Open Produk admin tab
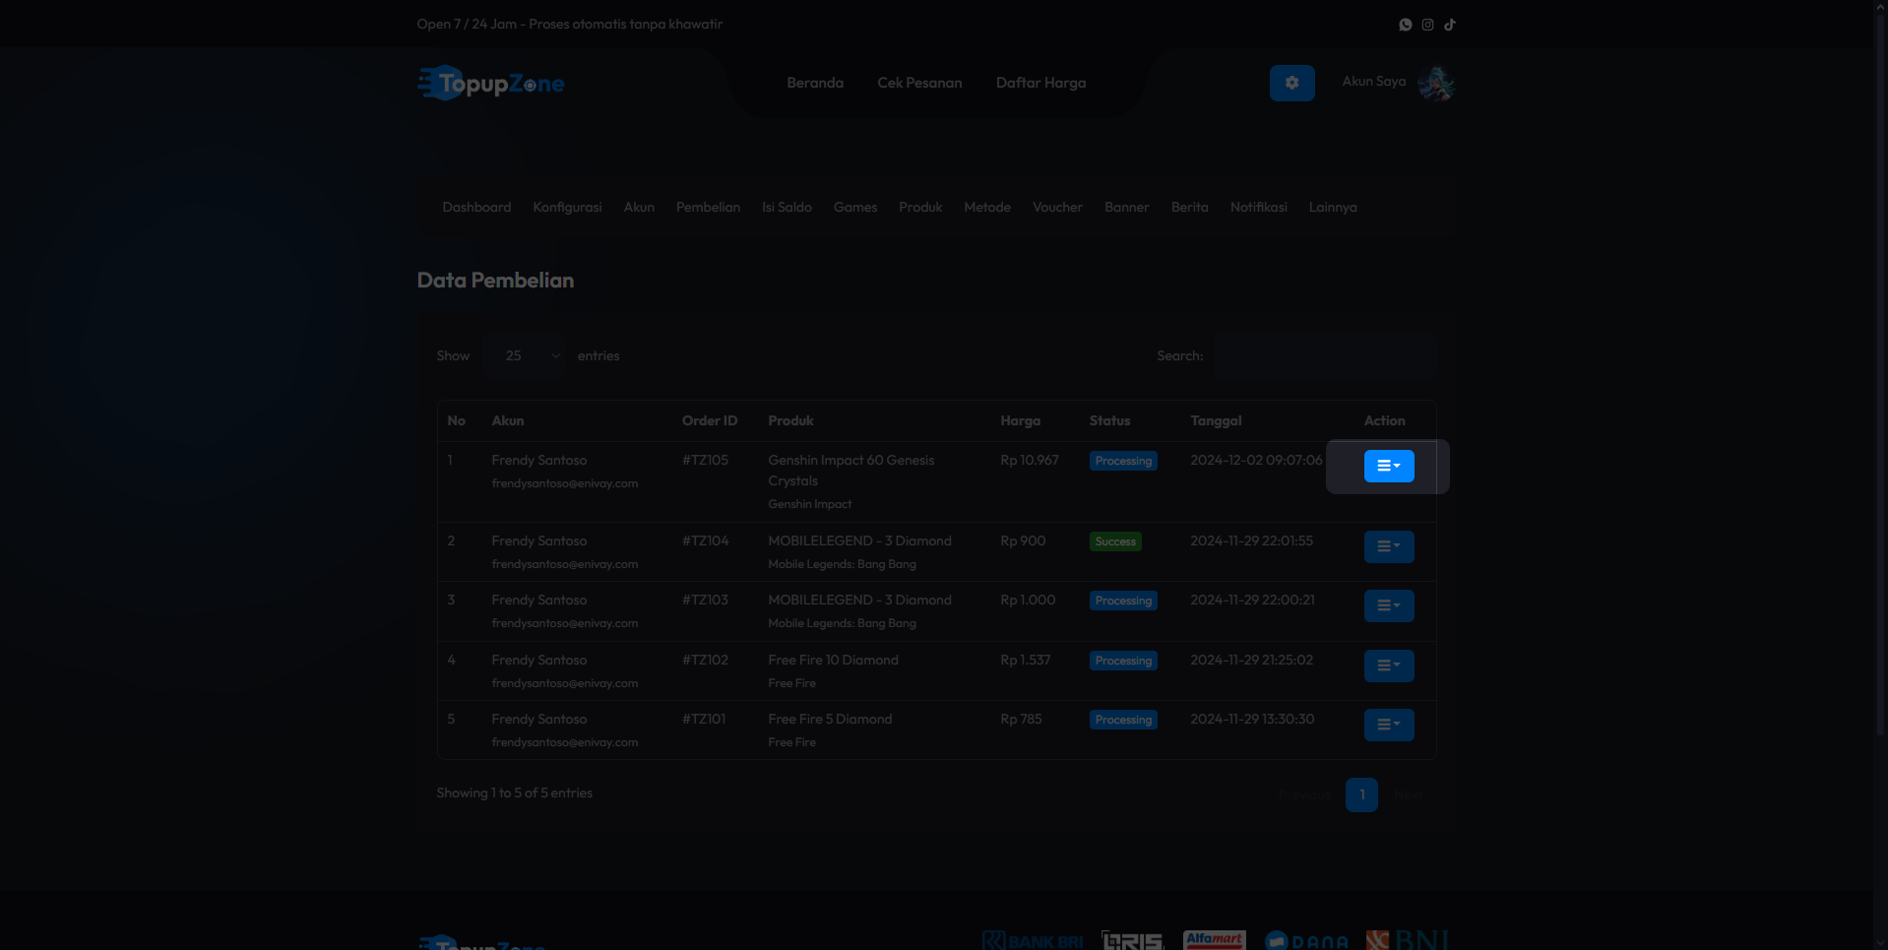Viewport: 1888px width, 950px height. [x=920, y=207]
